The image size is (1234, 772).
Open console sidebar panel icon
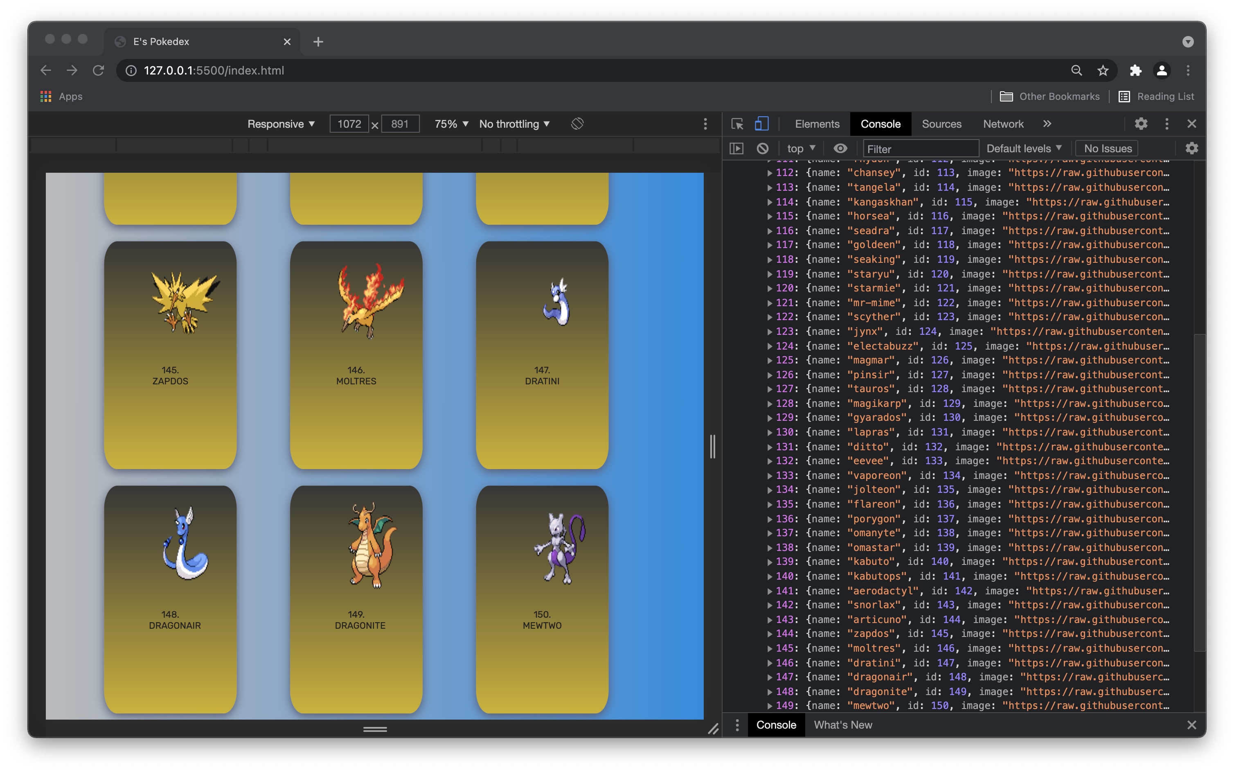[x=737, y=148]
